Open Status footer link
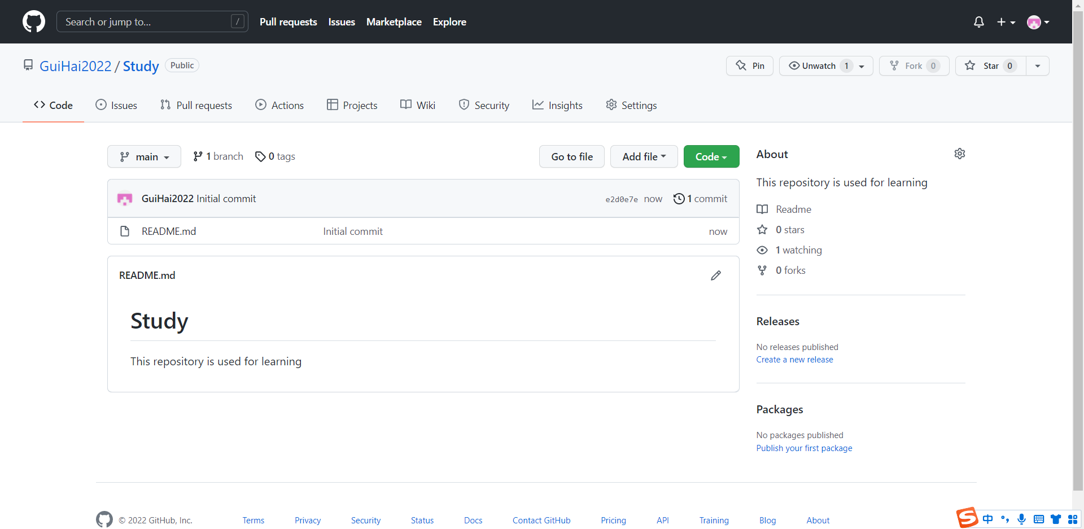 422,521
